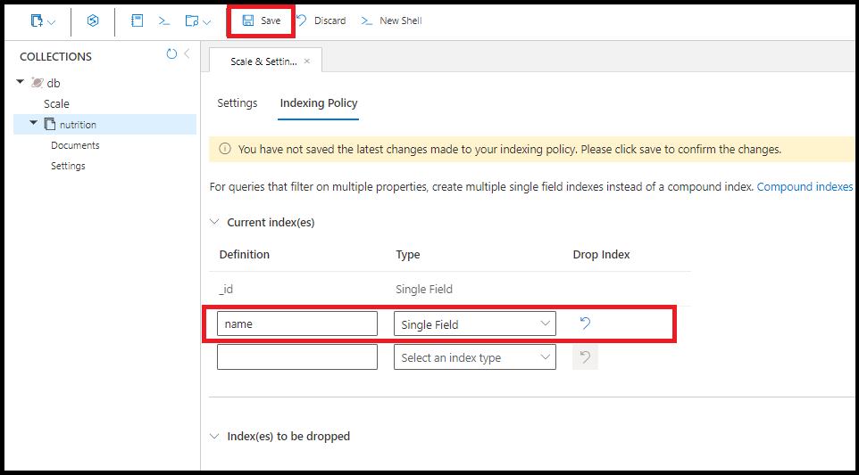Switch to the Settings sub-tab
859x475 pixels.
[238, 103]
